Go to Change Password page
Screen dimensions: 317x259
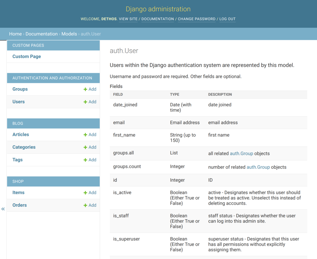click(x=197, y=19)
